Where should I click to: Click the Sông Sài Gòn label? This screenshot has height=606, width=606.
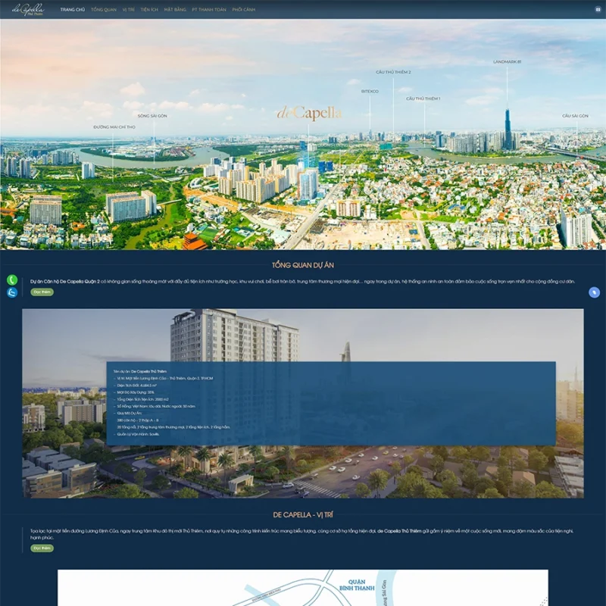coord(152,116)
